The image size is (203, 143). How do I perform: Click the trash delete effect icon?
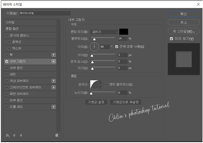point(57,135)
